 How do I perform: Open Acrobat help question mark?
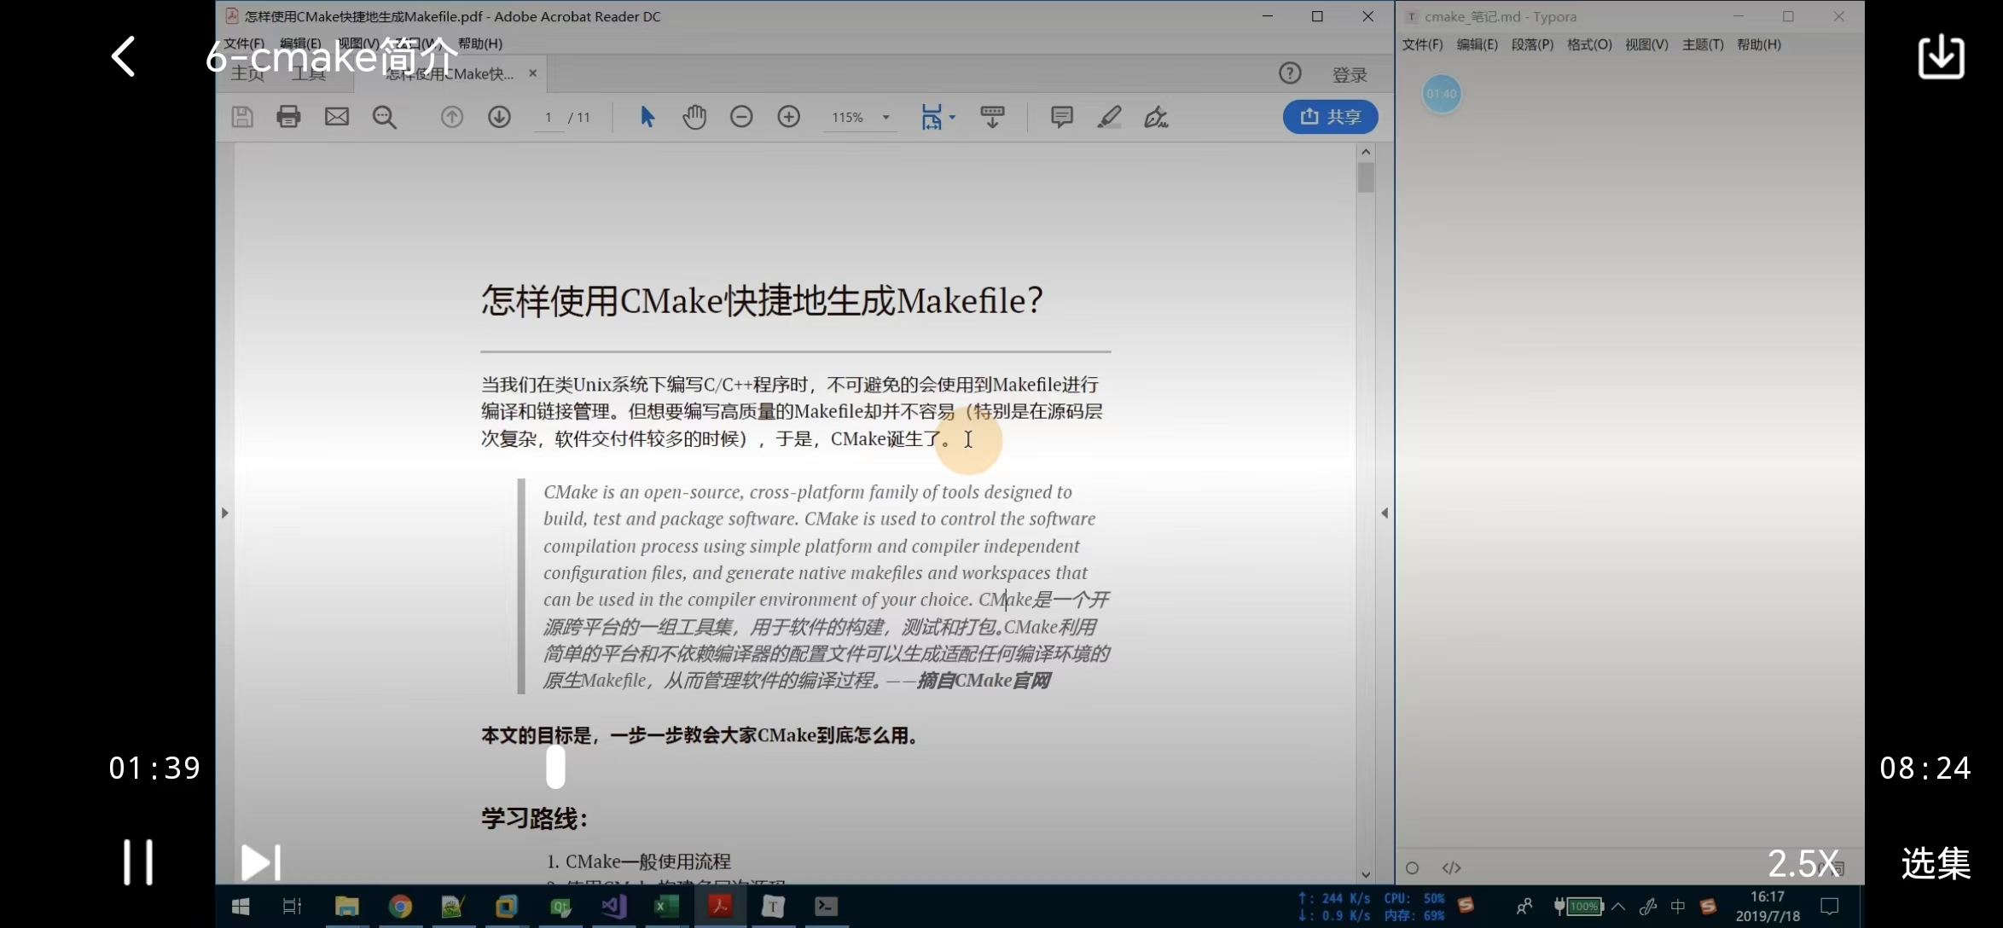pos(1290,73)
